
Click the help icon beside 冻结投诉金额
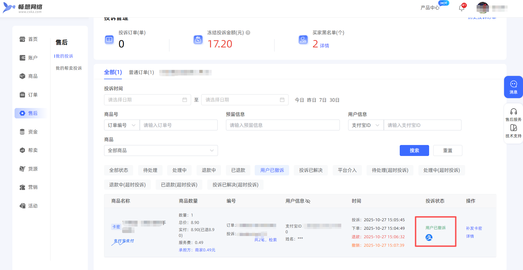[x=248, y=33]
